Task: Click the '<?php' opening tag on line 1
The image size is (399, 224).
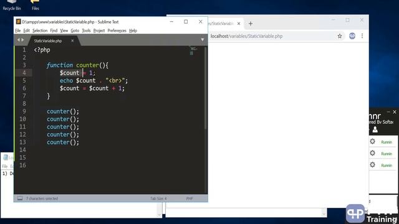Action: pyautogui.click(x=42, y=50)
